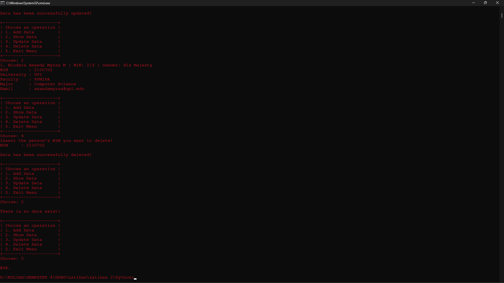Select the '2. Show Data' menu entry
Viewport: 504px width, 283px height.
pos(21,37)
